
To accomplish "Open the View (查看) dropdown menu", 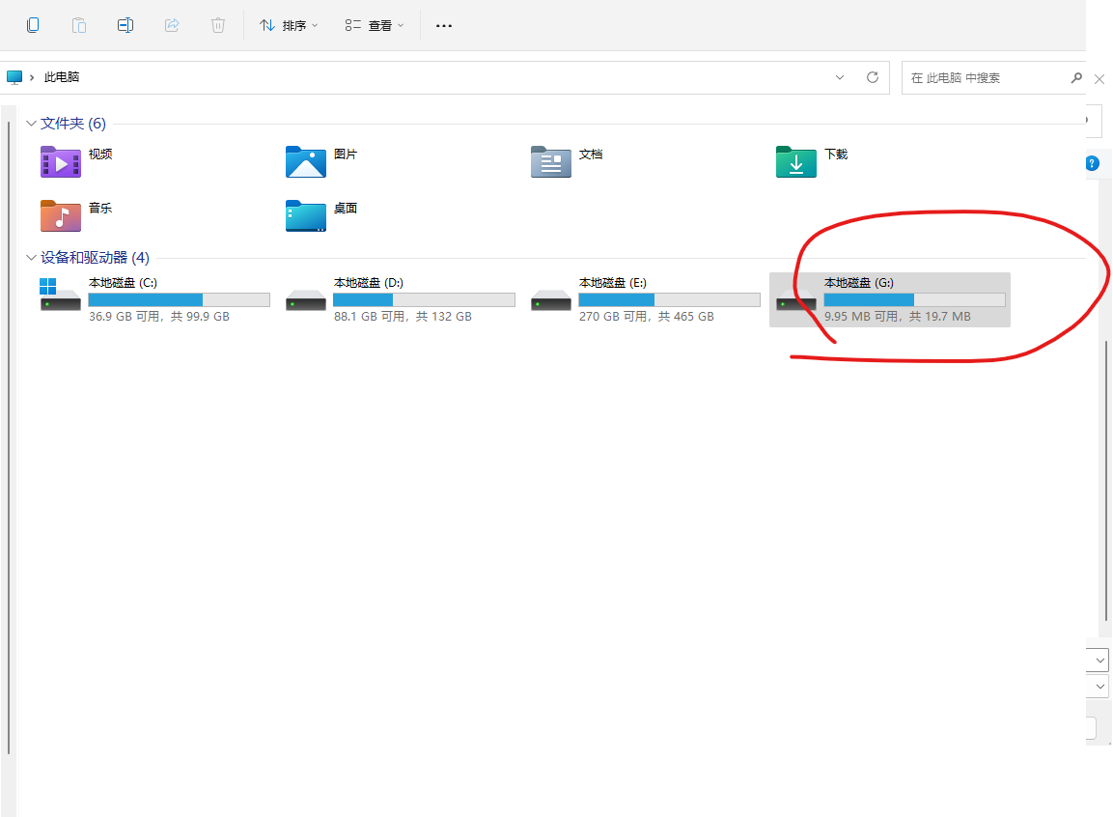I will (375, 25).
